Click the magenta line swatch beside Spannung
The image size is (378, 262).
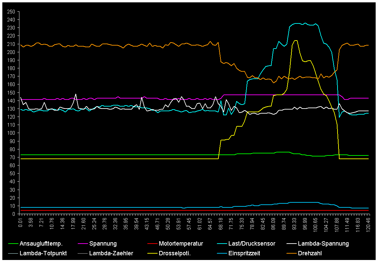click(82, 244)
